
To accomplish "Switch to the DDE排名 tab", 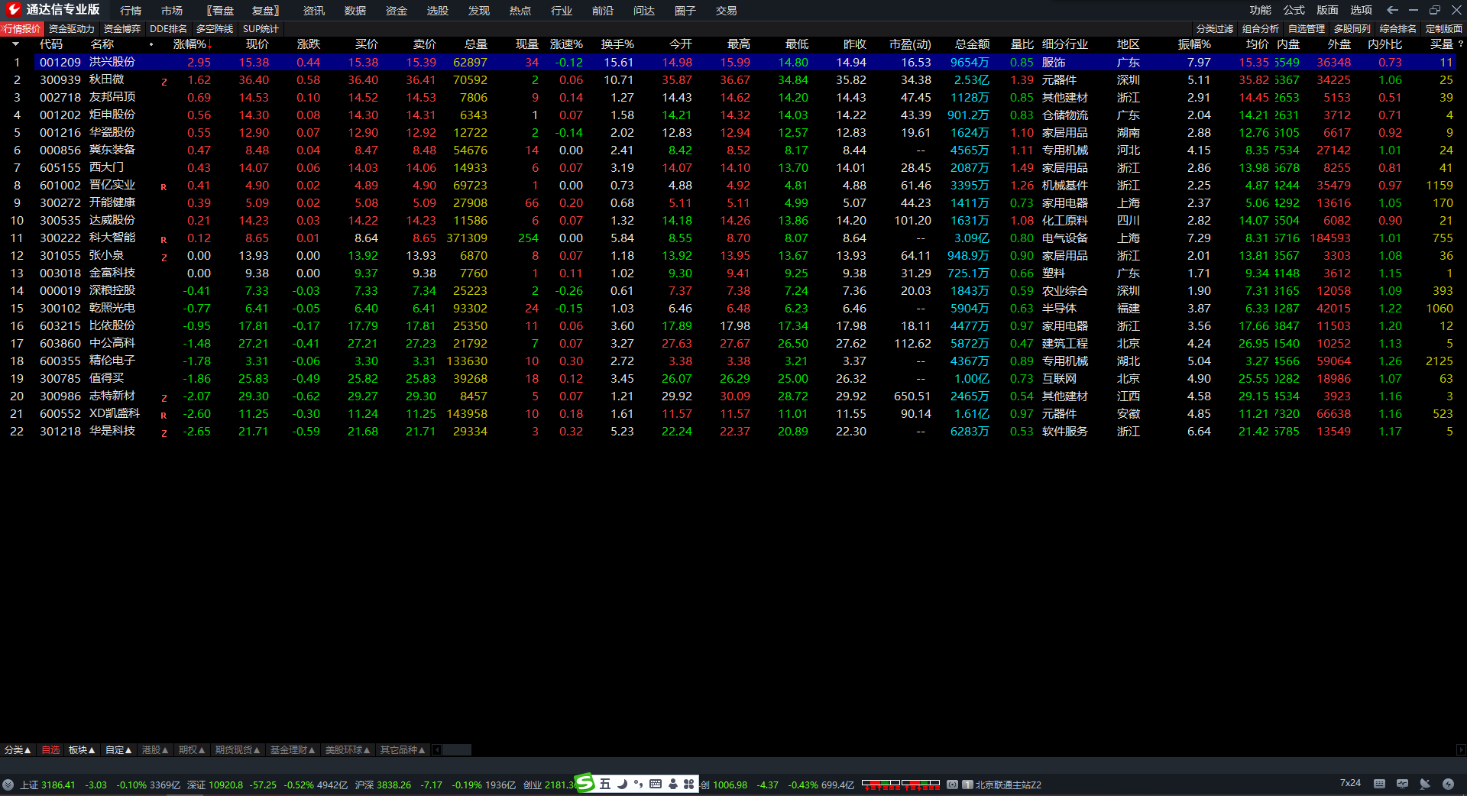I will pos(168,29).
